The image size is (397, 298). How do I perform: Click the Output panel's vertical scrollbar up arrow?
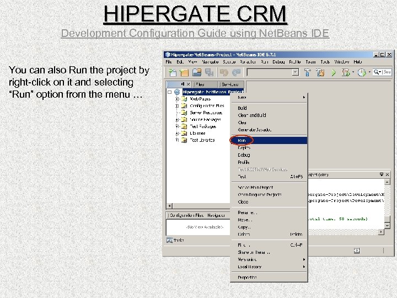[x=387, y=182]
